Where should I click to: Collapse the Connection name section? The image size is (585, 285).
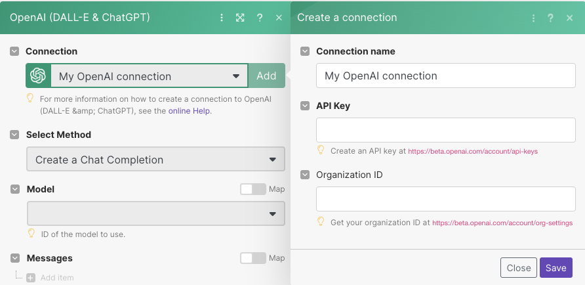tap(305, 51)
